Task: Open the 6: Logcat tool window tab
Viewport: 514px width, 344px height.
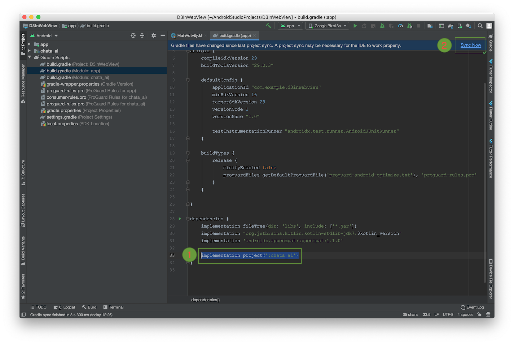Action: tap(64, 307)
